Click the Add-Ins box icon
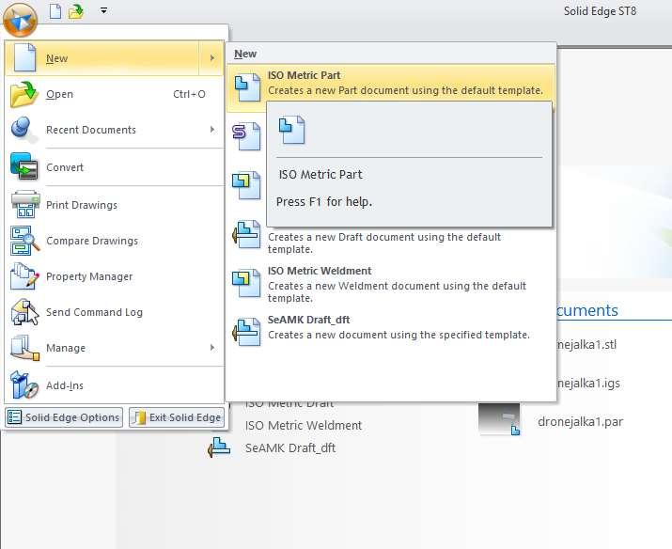Image resolution: width=672 pixels, height=549 pixels. tap(24, 384)
